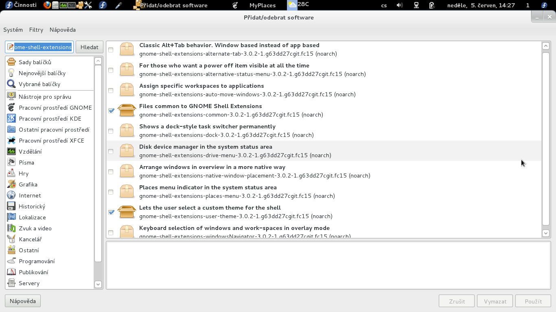Image resolution: width=556 pixels, height=312 pixels.
Task: Check battery status icon in top panel
Action: click(432, 5)
